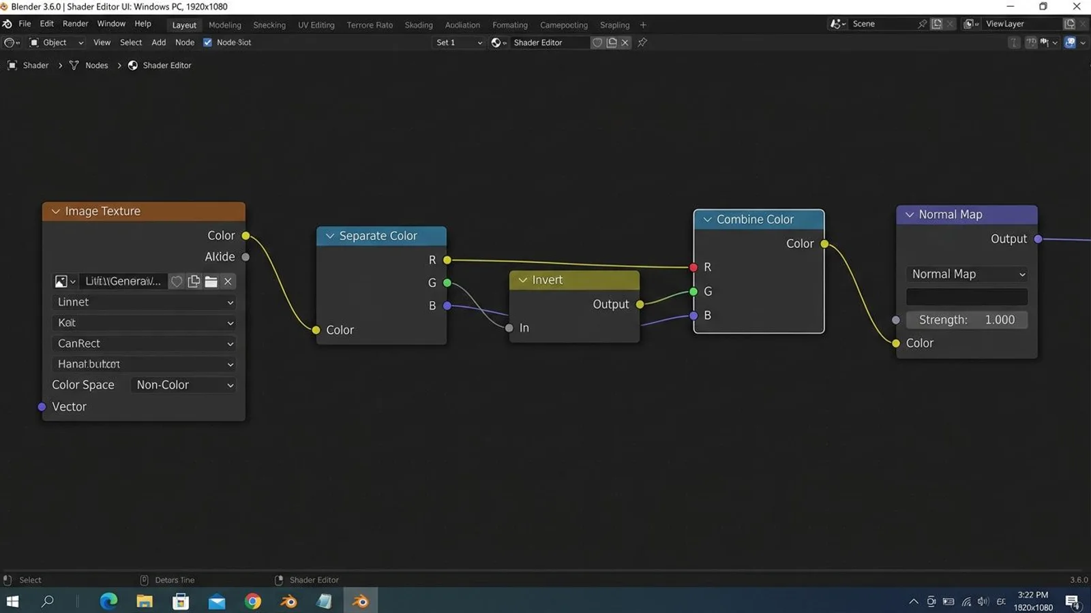Click the Shader breadcrumb
Image resolution: width=1091 pixels, height=613 pixels.
(x=35, y=65)
